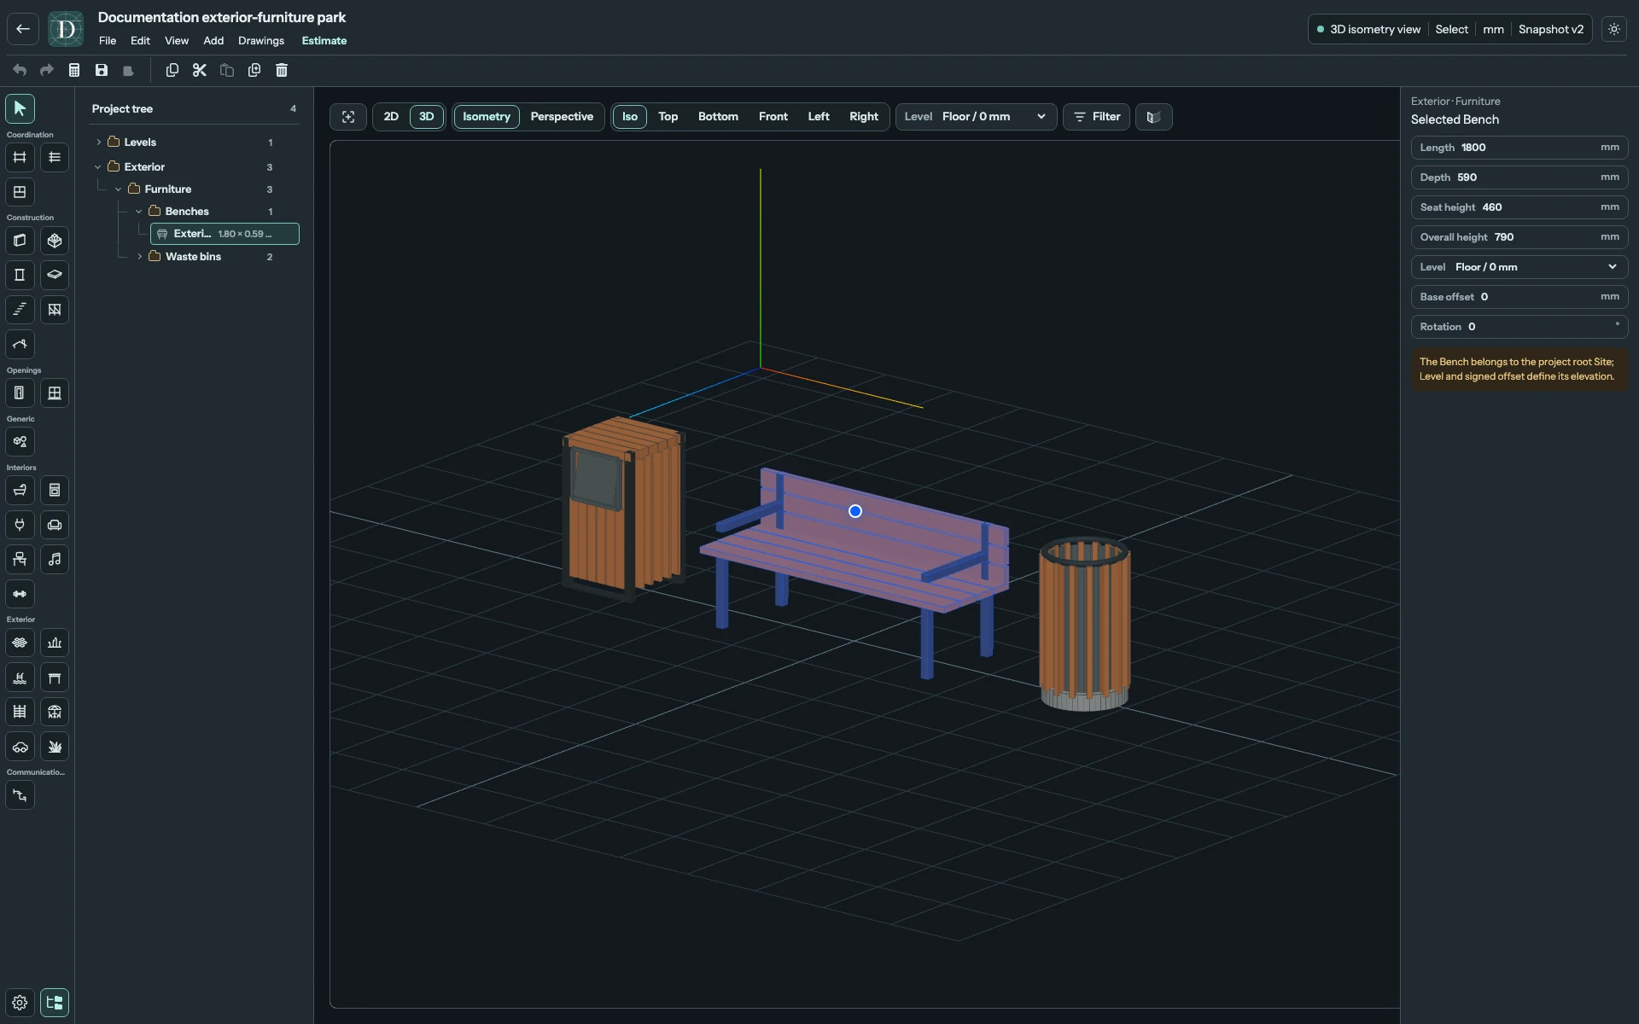Screen dimensions: 1639x1024
Task: Click the section box icon beside Filter
Action: click(1153, 117)
